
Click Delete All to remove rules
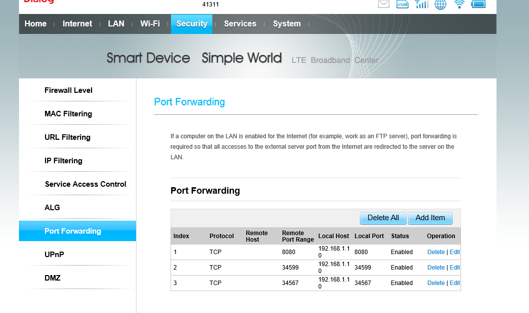coord(383,218)
